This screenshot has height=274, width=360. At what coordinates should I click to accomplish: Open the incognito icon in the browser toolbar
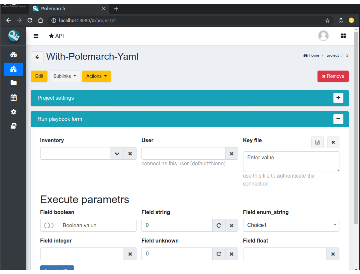tap(341, 21)
